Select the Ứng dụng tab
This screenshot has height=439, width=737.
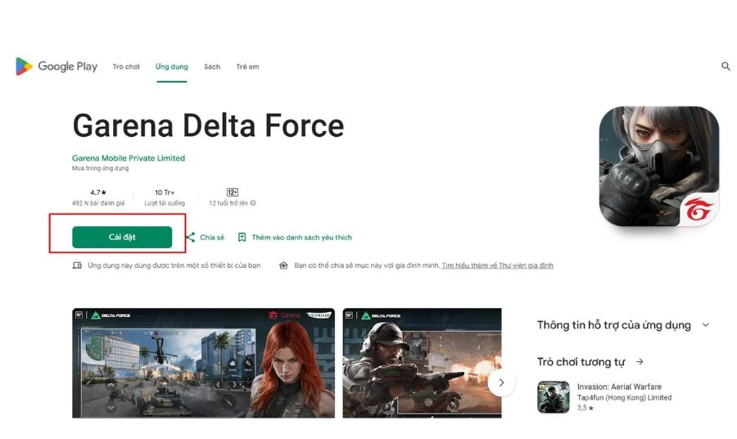point(172,66)
